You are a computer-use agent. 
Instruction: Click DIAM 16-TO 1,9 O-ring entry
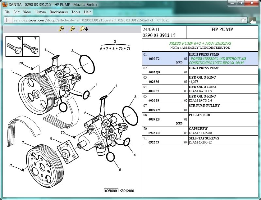point(201,91)
